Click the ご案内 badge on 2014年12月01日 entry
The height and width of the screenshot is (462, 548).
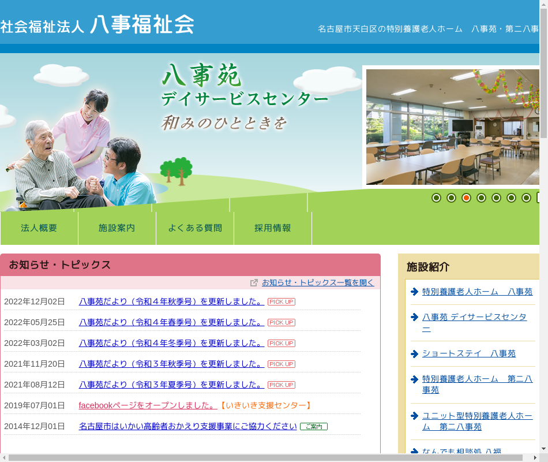pyautogui.click(x=313, y=426)
